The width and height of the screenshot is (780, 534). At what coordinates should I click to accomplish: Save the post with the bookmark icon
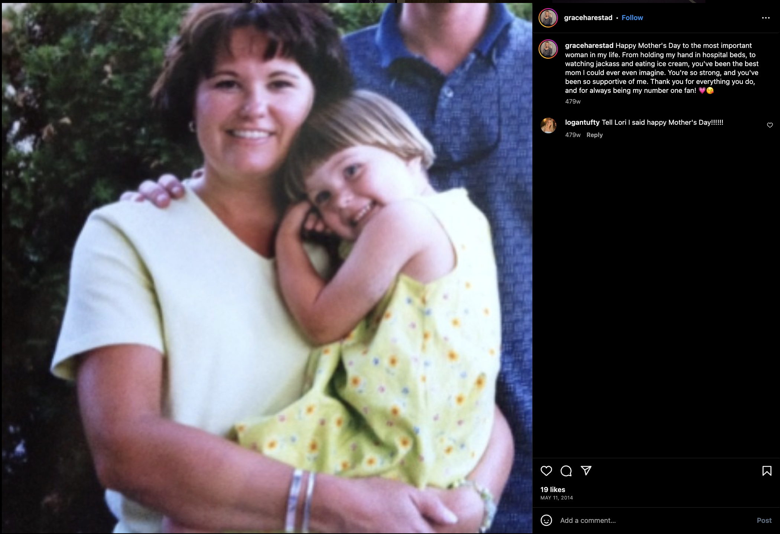(x=767, y=471)
